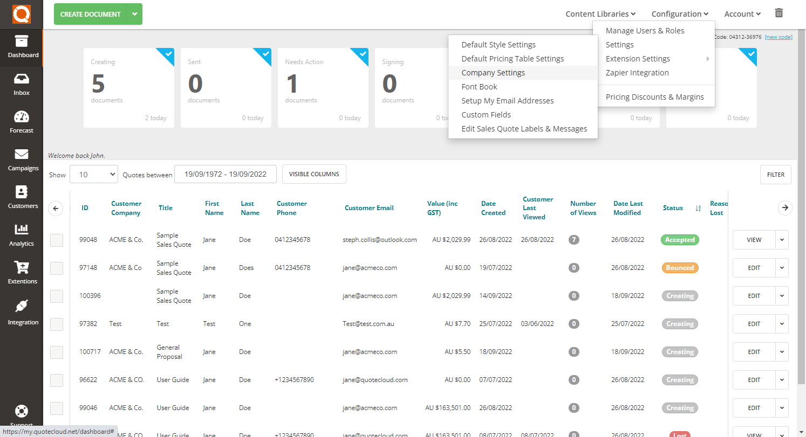Click the Quotes between date range field

(225, 174)
